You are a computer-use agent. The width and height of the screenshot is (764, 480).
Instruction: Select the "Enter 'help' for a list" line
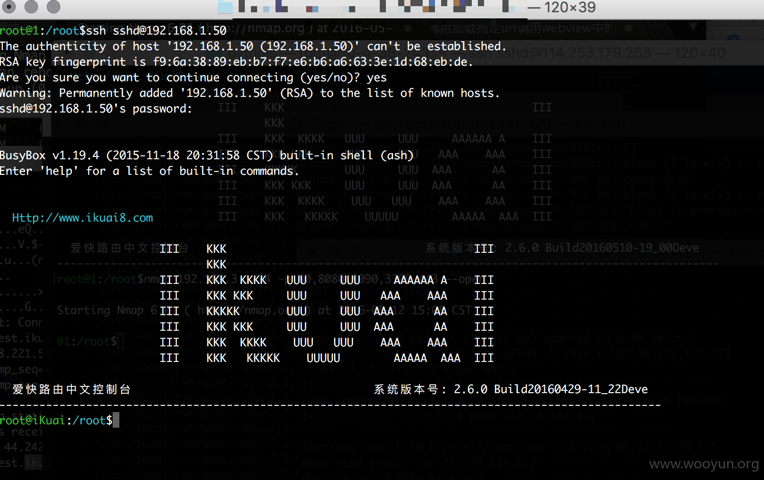[x=150, y=170]
